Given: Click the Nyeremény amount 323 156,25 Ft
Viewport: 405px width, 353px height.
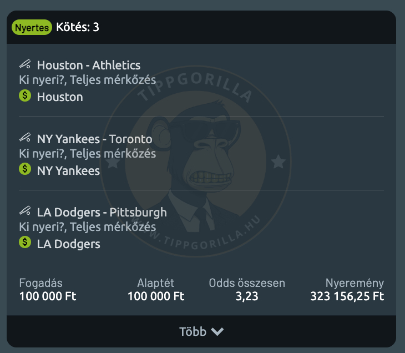Looking at the screenshot, I should click(x=347, y=296).
